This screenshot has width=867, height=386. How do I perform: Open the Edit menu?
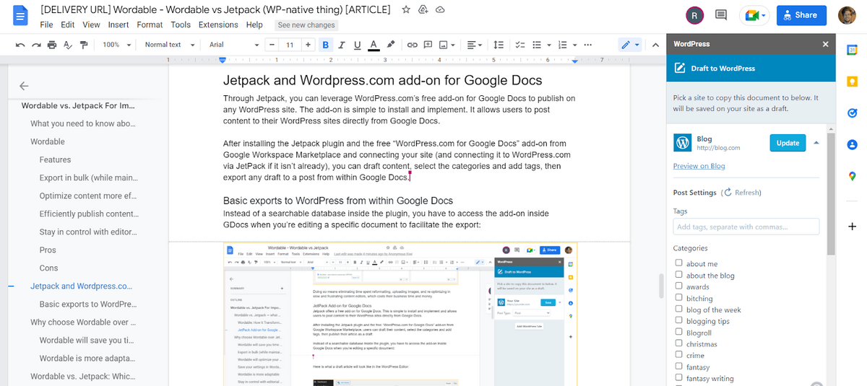68,25
